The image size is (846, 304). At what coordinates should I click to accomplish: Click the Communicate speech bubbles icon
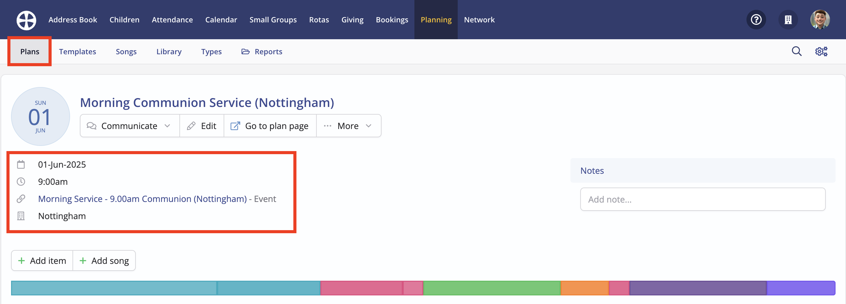[91, 126]
